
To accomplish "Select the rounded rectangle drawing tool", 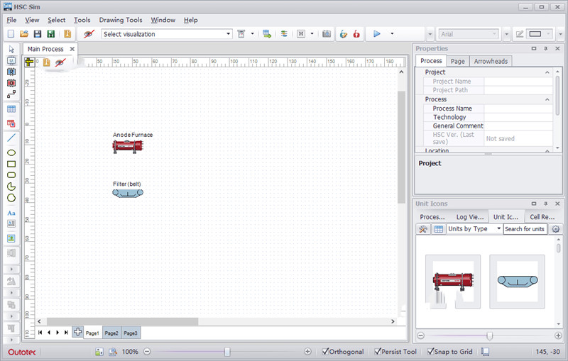I will click(11, 175).
